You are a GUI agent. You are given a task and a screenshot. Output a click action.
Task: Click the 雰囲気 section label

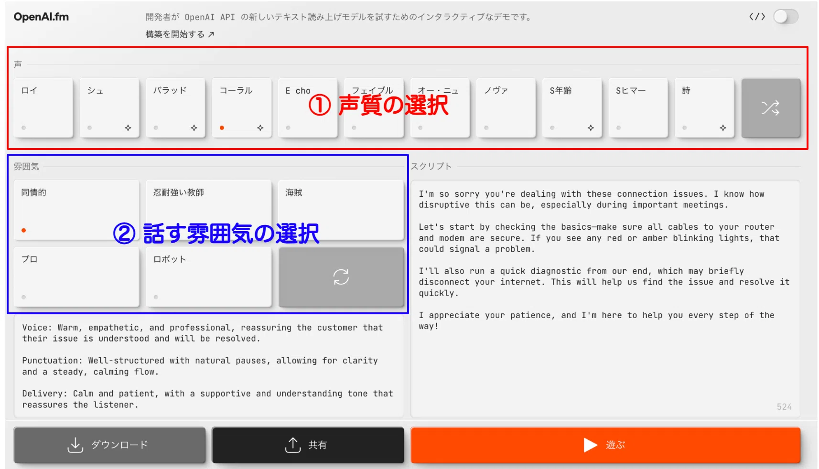(x=26, y=166)
